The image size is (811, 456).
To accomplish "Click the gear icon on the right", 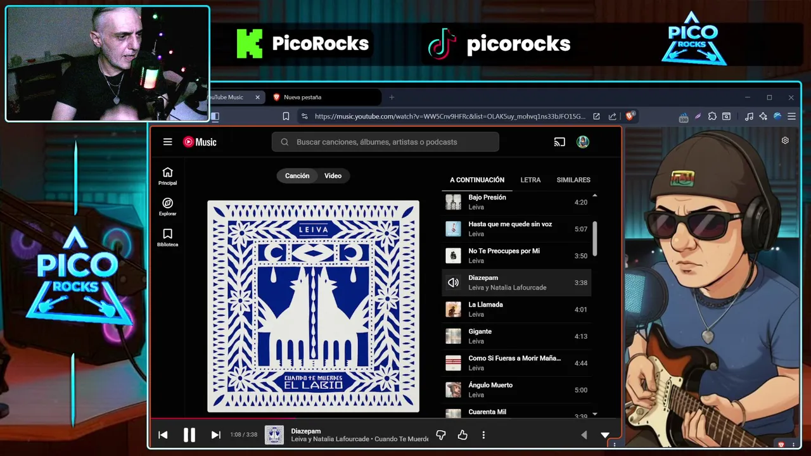I will pyautogui.click(x=785, y=141).
